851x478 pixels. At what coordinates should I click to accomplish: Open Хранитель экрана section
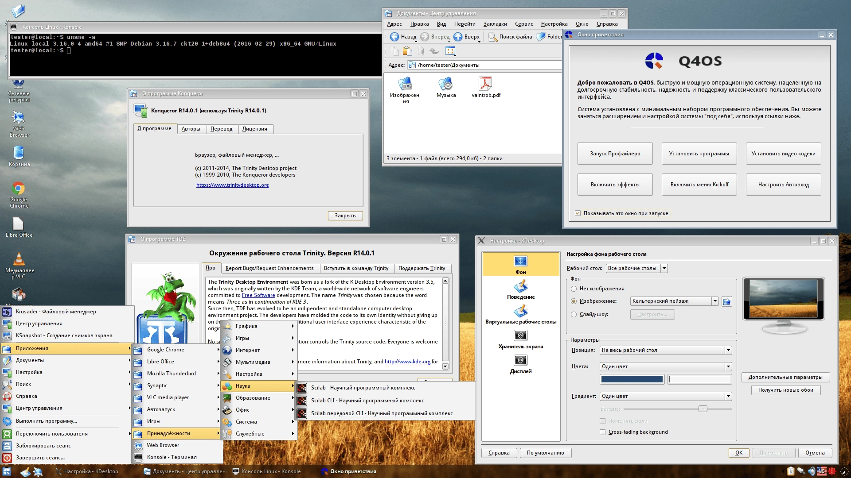[521, 339]
